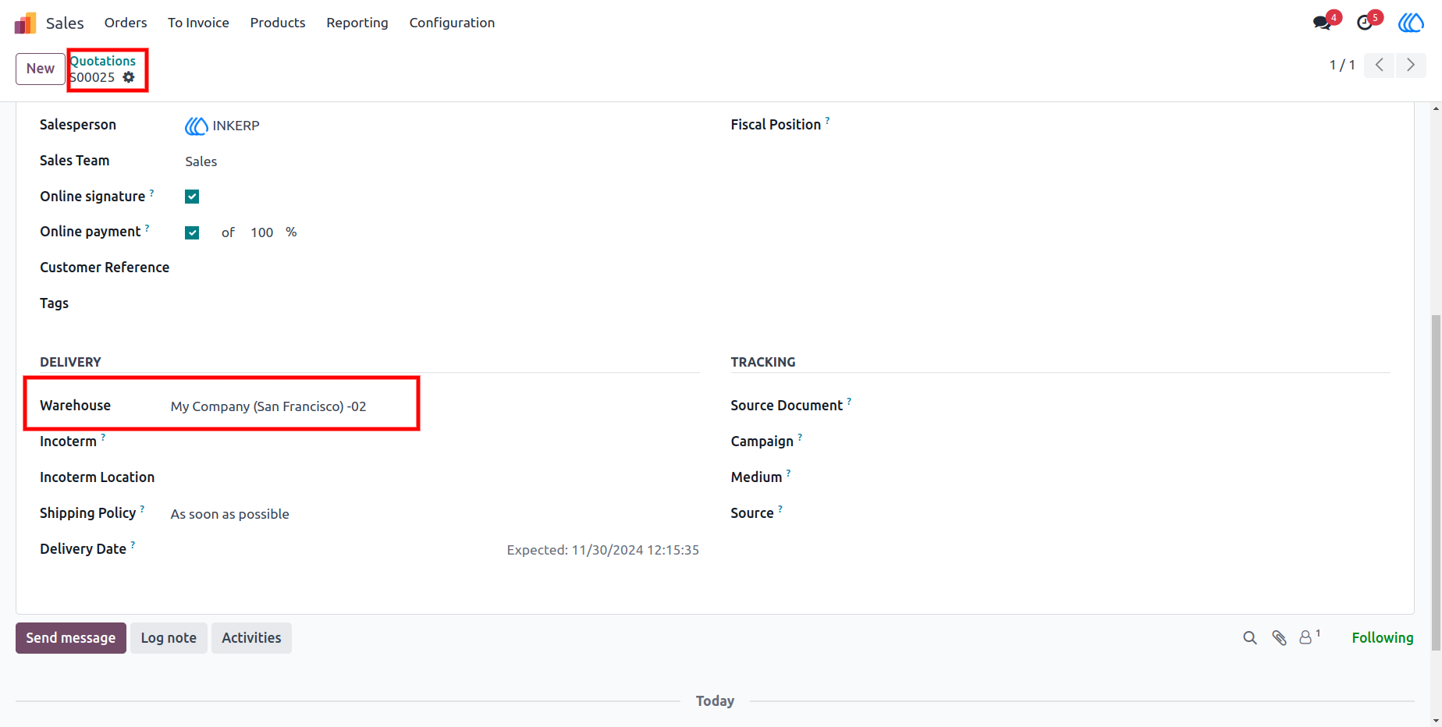Click INKERP salesperson avatar
The height and width of the screenshot is (727, 1442).
coord(196,126)
